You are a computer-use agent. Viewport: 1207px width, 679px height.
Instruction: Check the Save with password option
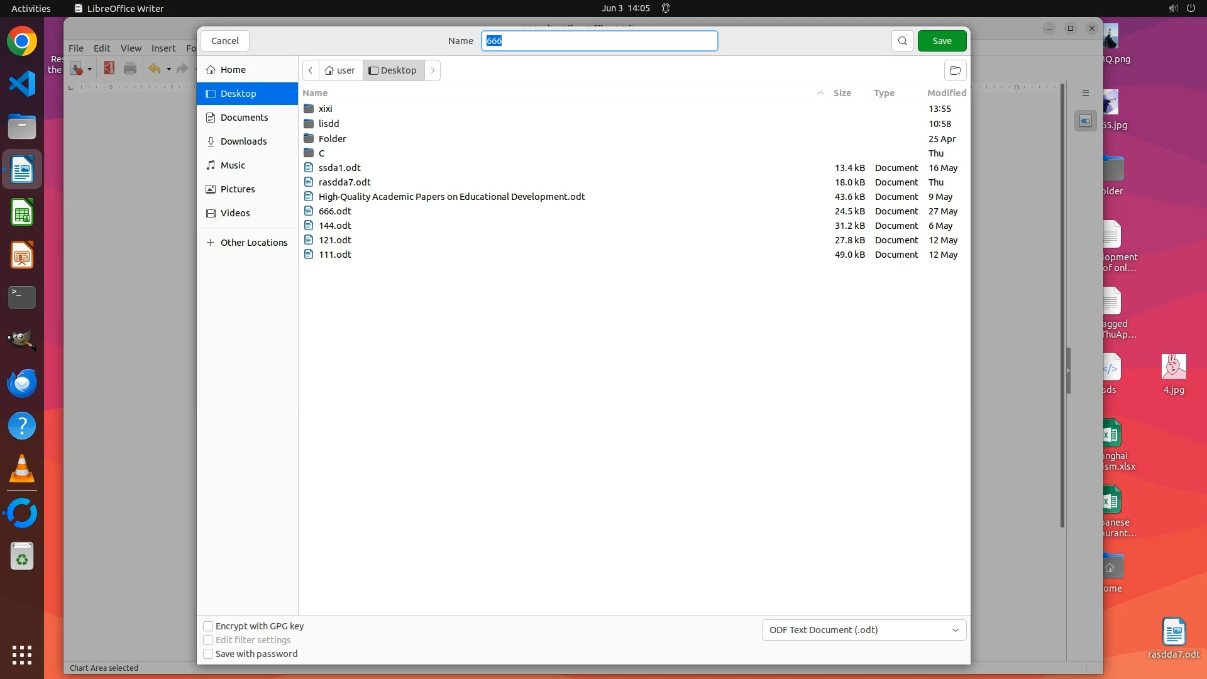208,654
